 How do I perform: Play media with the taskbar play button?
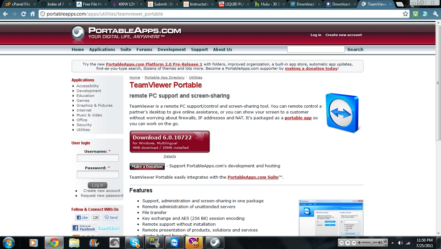coord(348,243)
